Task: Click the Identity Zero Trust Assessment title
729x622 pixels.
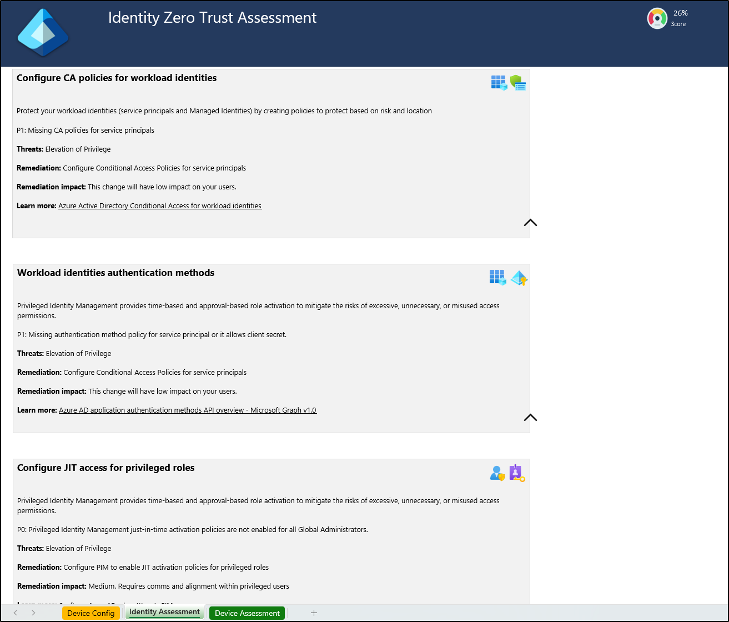Action: tap(212, 18)
